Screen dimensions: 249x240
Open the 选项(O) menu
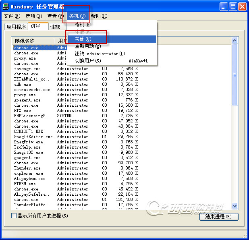(34, 16)
